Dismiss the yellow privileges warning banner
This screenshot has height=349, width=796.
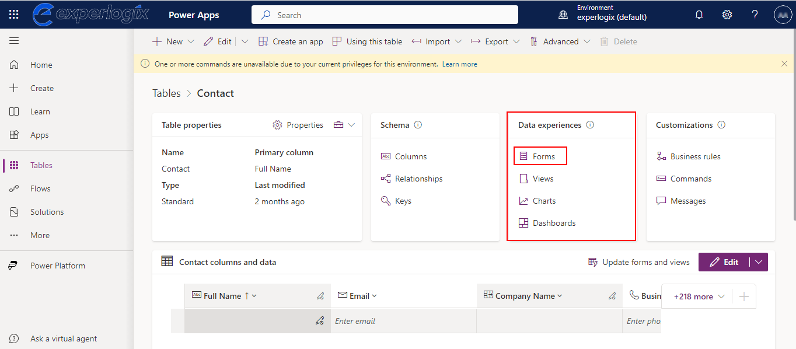784,64
